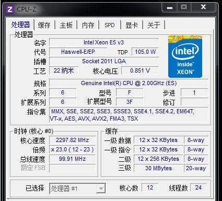Click the codename value 'Haswell-E/EP'

pyautogui.click(x=78, y=52)
